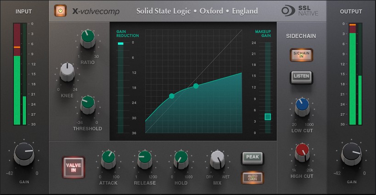Click the lower knee node on the curve
The width and height of the screenshot is (376, 195).
[x=172, y=96]
